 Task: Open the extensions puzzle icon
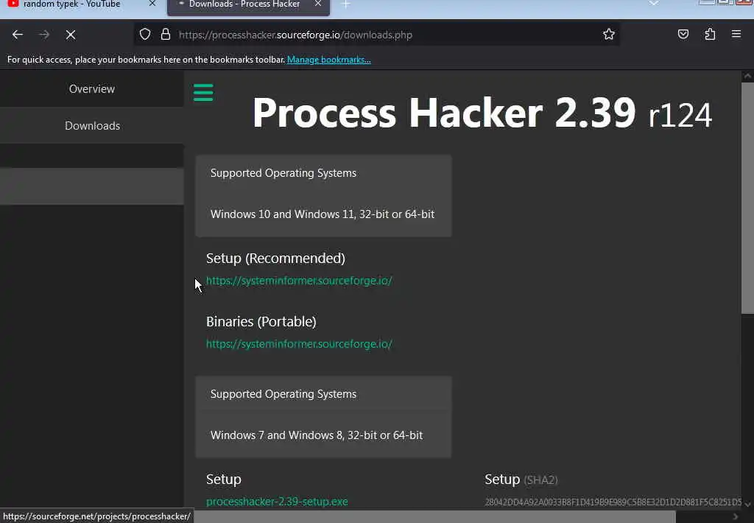coord(711,34)
